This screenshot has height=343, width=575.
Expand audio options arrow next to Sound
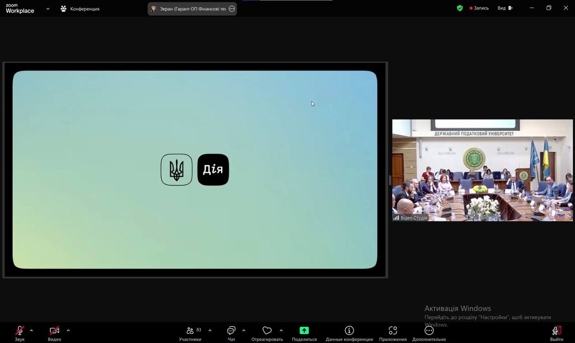[x=31, y=330]
